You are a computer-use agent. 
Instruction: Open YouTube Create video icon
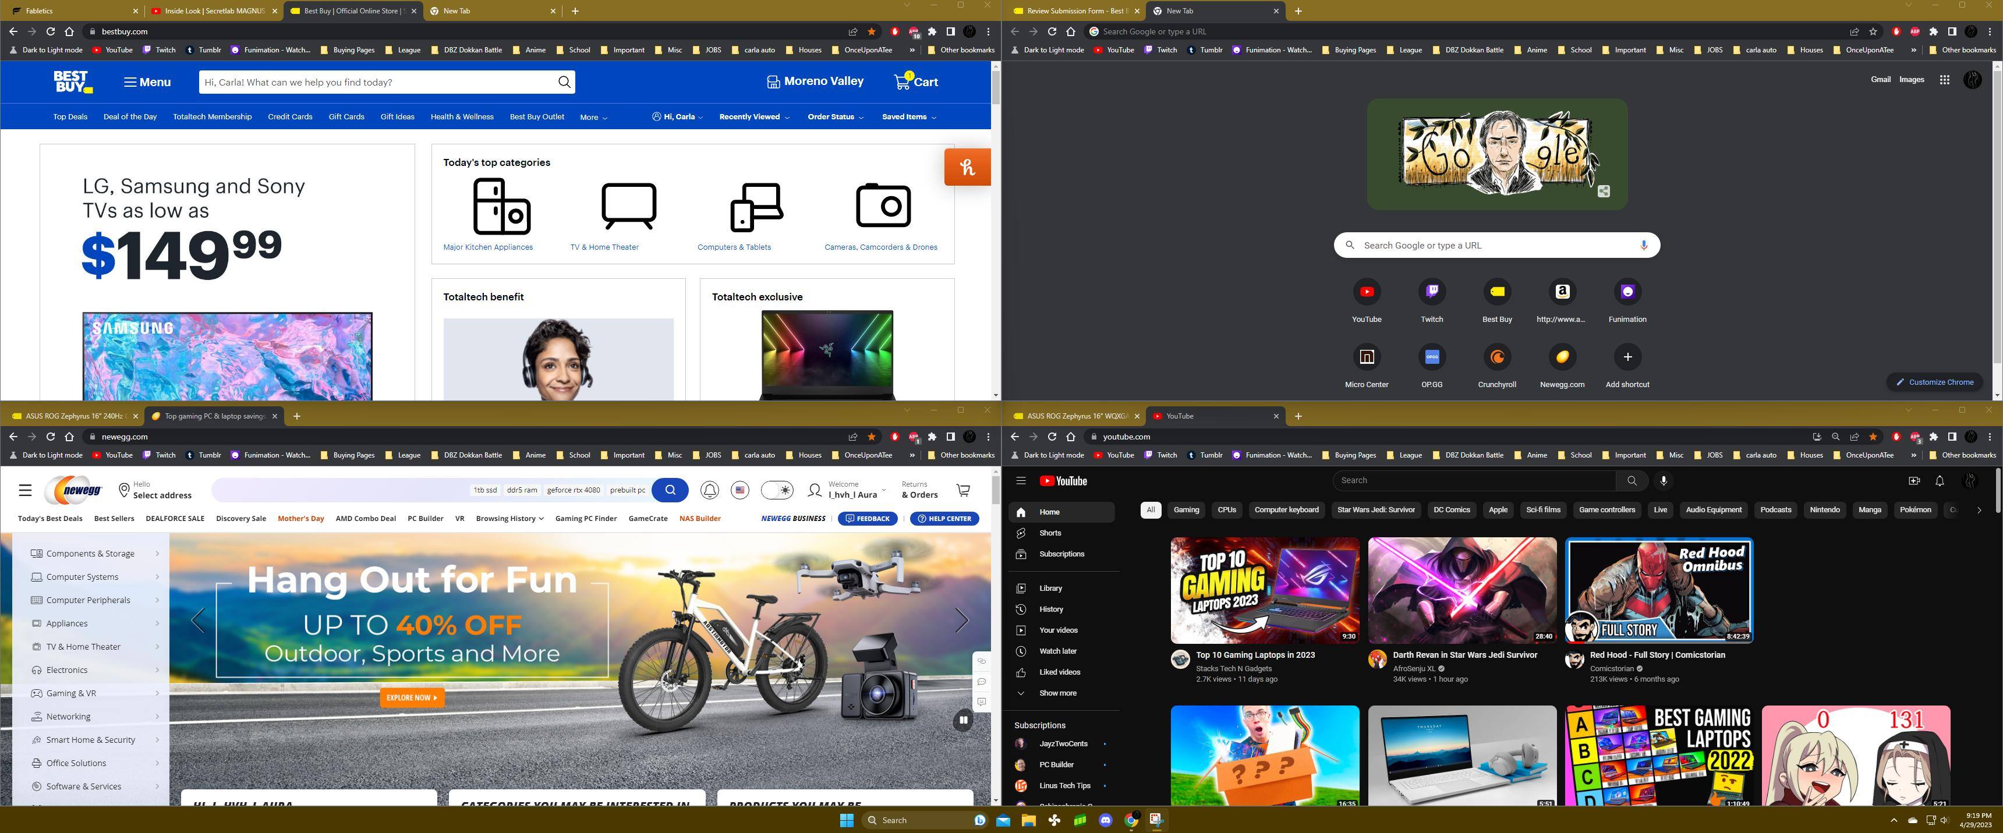point(1913,481)
